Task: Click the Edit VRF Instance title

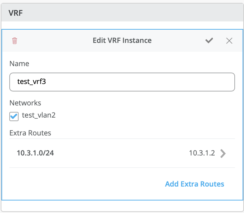Action: point(122,40)
